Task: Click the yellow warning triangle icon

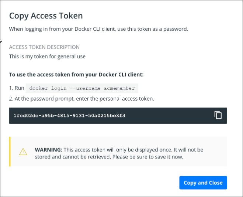Action: pos(23,152)
